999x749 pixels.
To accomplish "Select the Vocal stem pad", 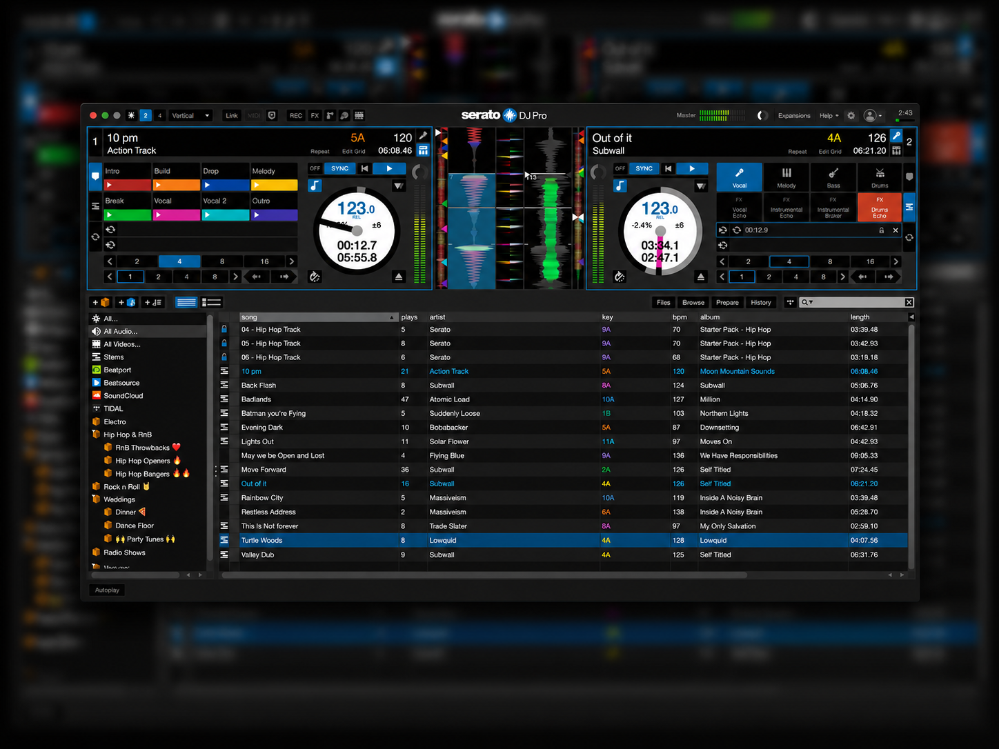I will pyautogui.click(x=740, y=177).
